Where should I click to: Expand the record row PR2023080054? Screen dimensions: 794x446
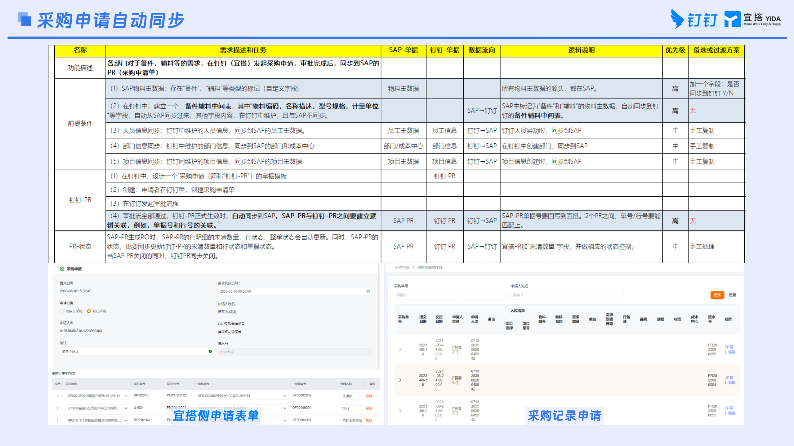point(400,380)
